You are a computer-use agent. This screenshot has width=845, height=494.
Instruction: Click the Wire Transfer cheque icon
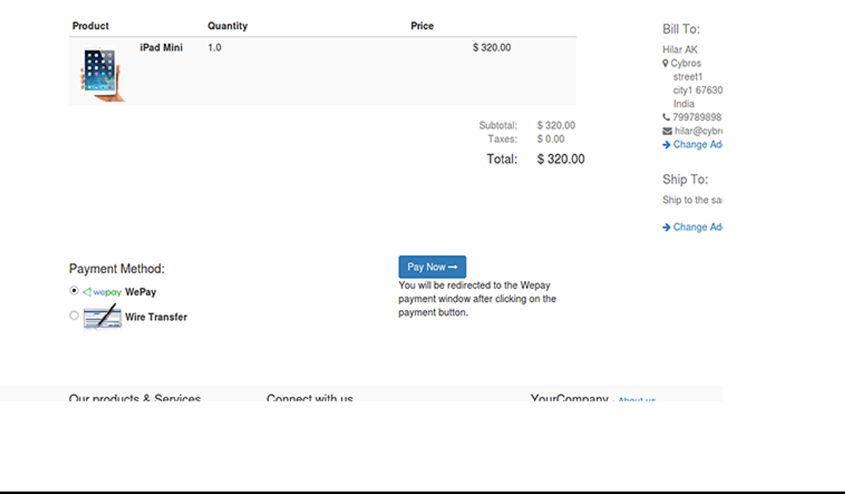[x=103, y=317]
